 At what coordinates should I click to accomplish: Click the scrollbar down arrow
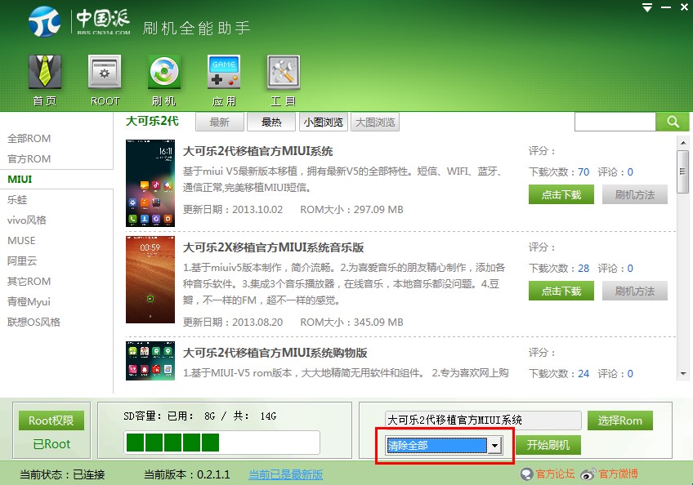(683, 374)
